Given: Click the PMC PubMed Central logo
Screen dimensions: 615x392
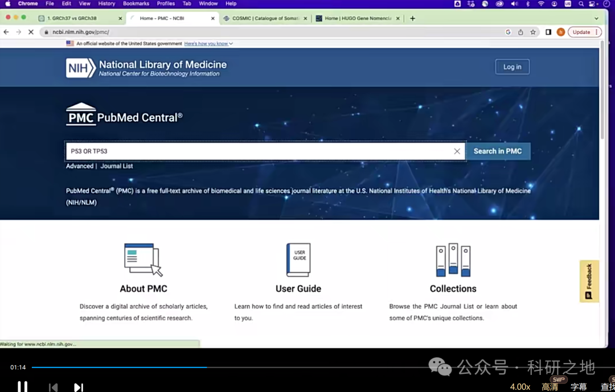Looking at the screenshot, I should tap(124, 114).
